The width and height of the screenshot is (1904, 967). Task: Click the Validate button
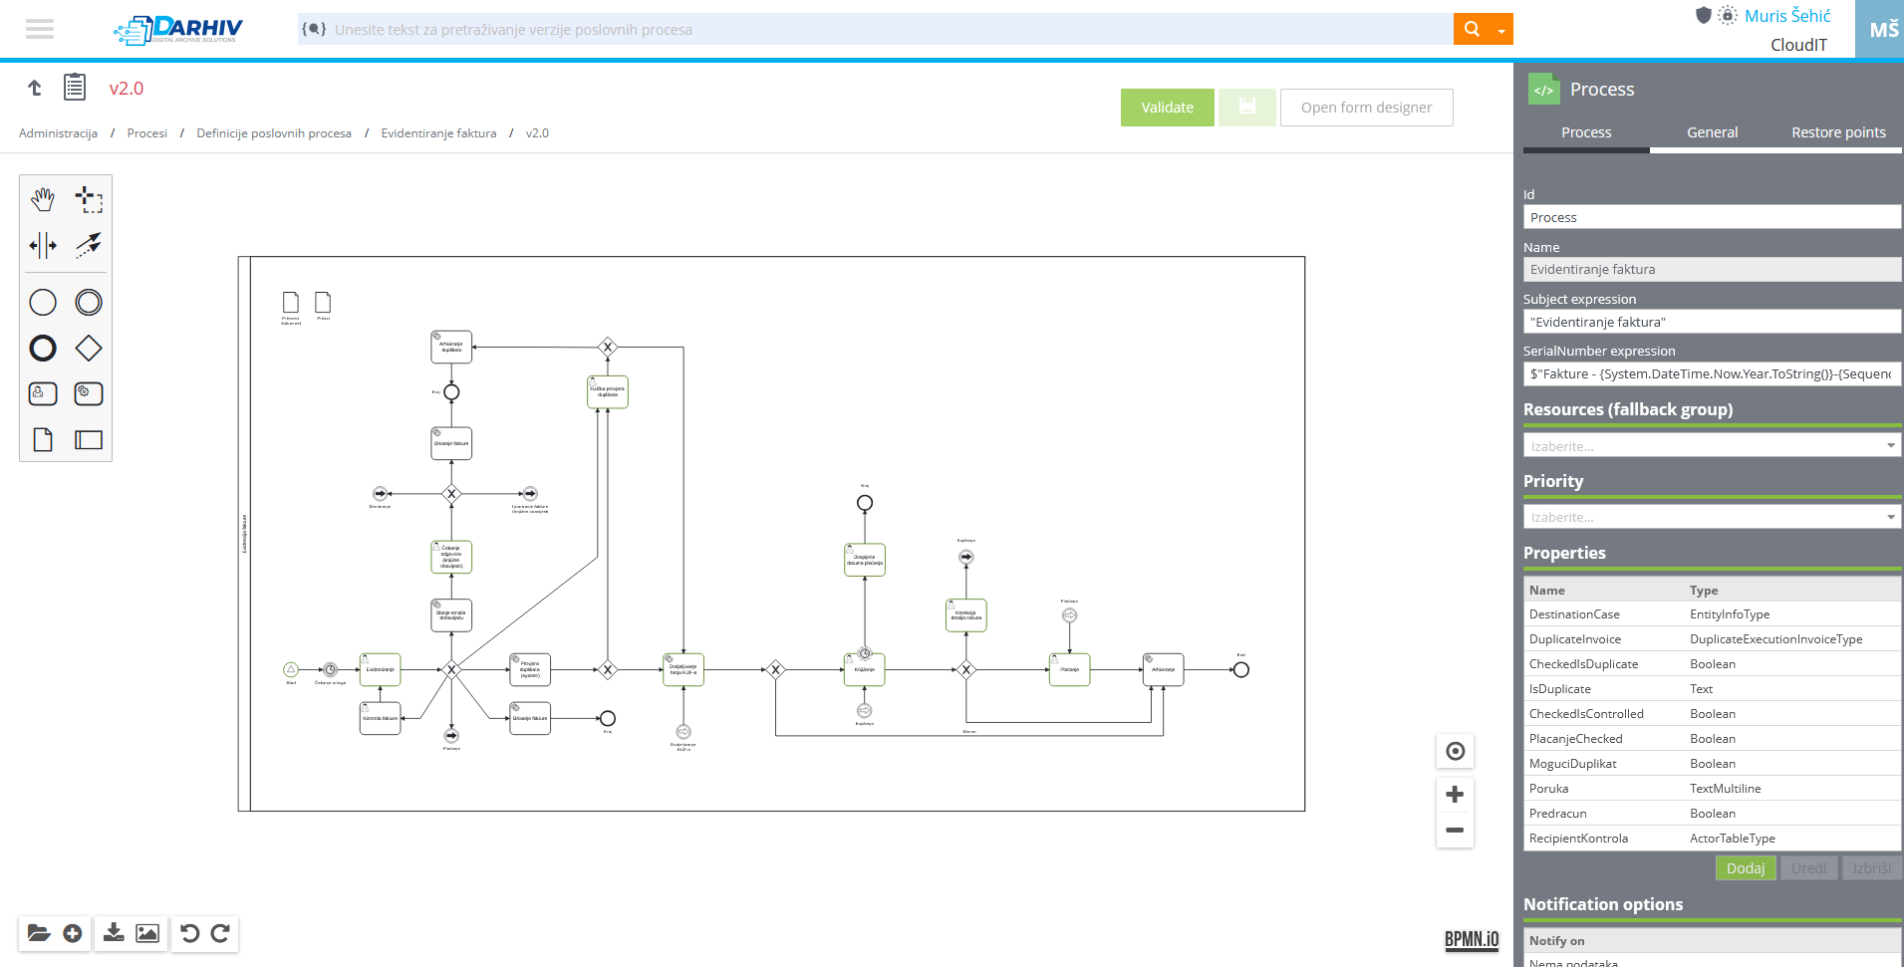(1167, 108)
